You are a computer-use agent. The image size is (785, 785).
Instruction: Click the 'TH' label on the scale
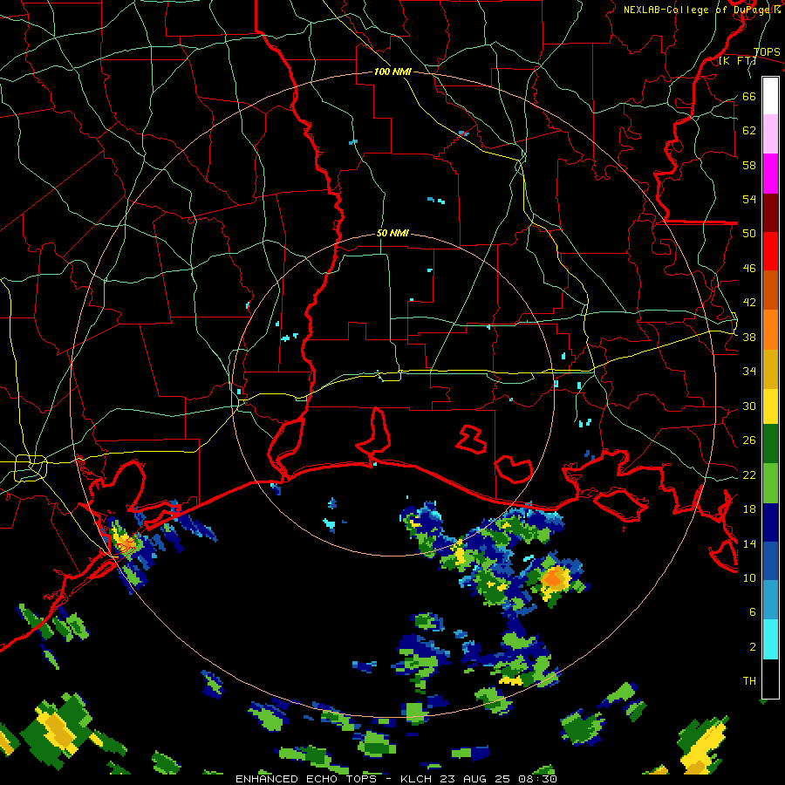(749, 681)
